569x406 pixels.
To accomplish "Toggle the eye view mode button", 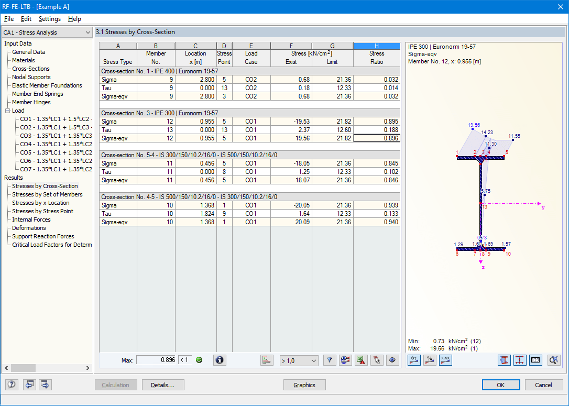I will tap(393, 360).
